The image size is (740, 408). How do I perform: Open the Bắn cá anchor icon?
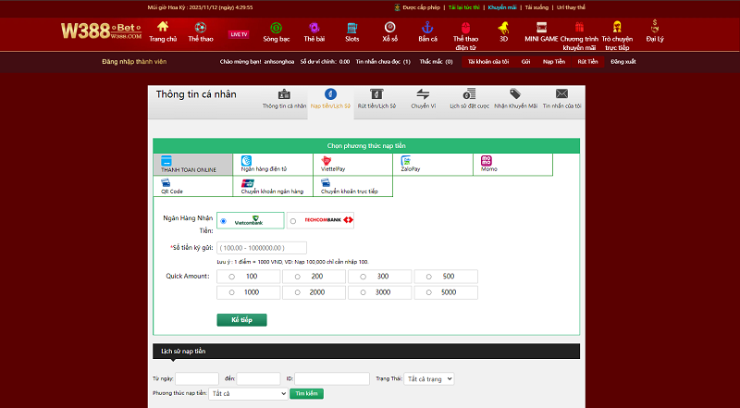pos(427,27)
